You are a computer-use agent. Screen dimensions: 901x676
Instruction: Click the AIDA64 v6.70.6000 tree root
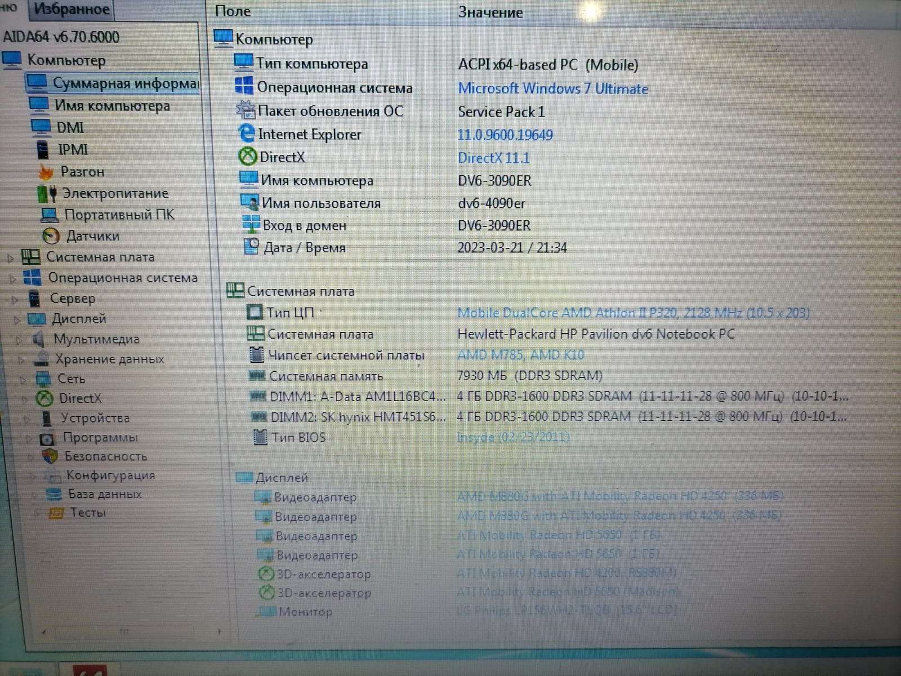click(61, 37)
